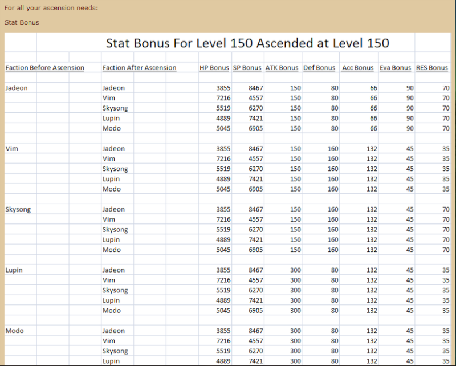The image size is (456, 366).
Task: Click SP value 6905 in Jadeon-to-Modo row
Action: [x=255, y=128]
